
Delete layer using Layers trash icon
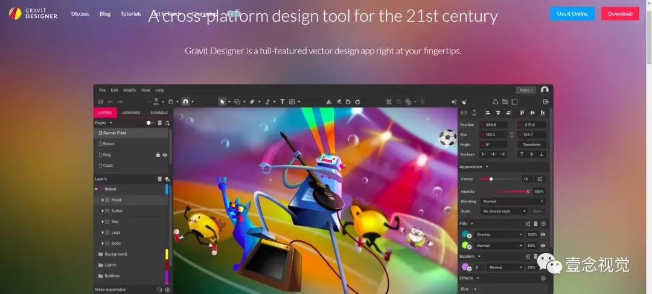click(159, 179)
